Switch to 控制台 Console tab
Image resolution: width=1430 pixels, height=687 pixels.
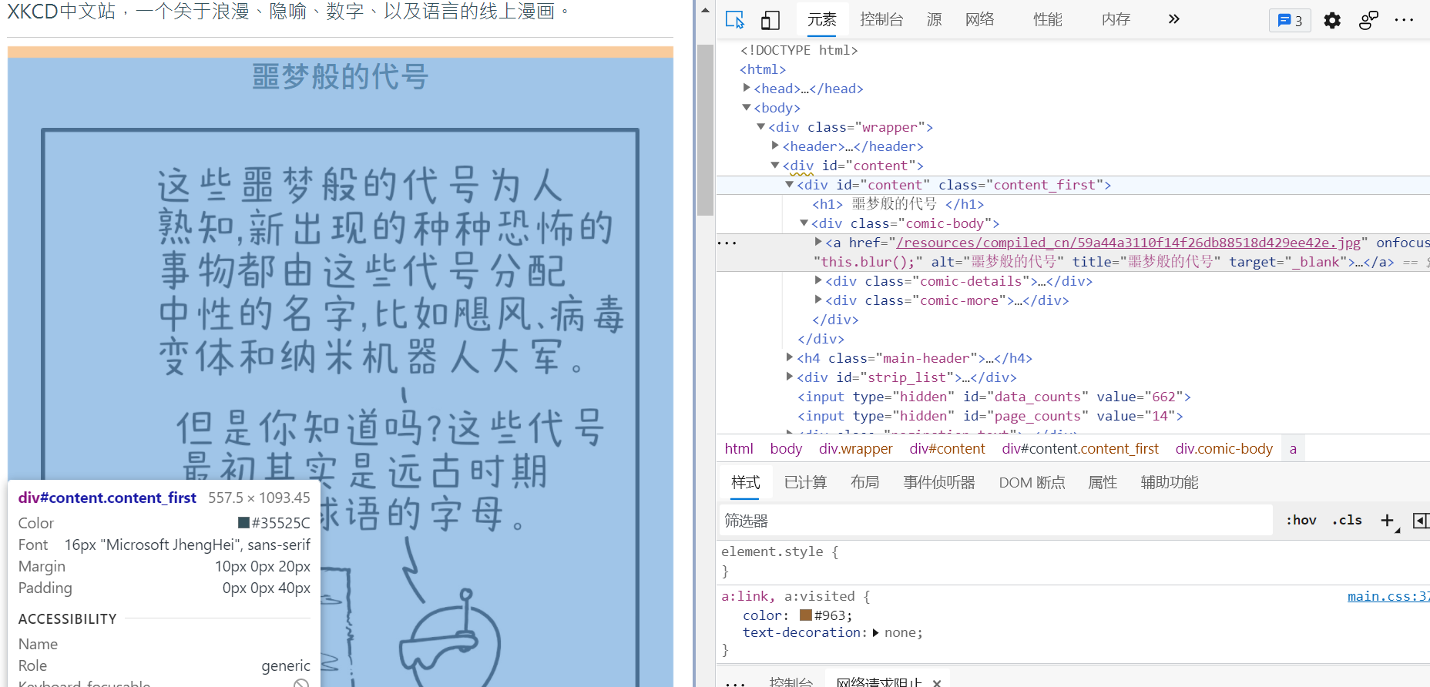881,20
